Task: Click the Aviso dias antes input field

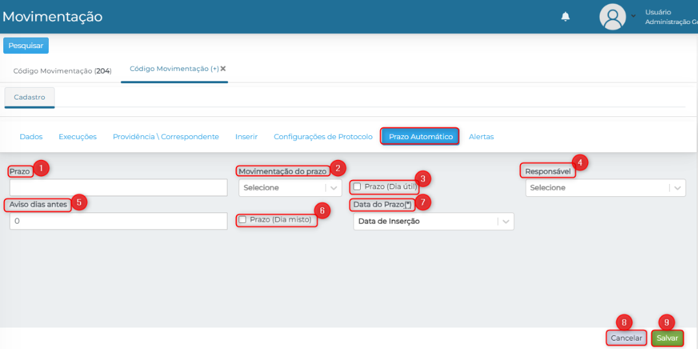Action: click(x=118, y=221)
